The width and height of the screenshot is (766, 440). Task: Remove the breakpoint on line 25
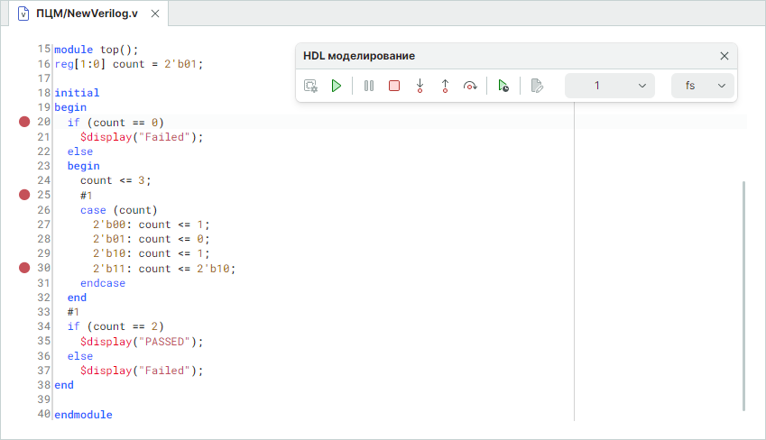coord(24,195)
